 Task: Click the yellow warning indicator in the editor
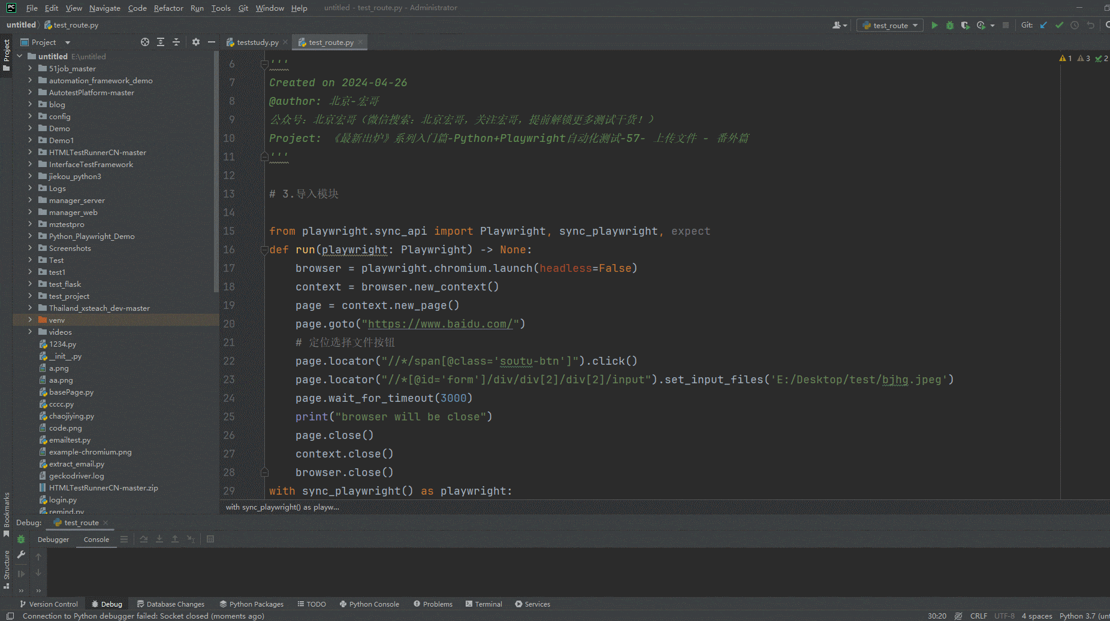(x=1066, y=59)
